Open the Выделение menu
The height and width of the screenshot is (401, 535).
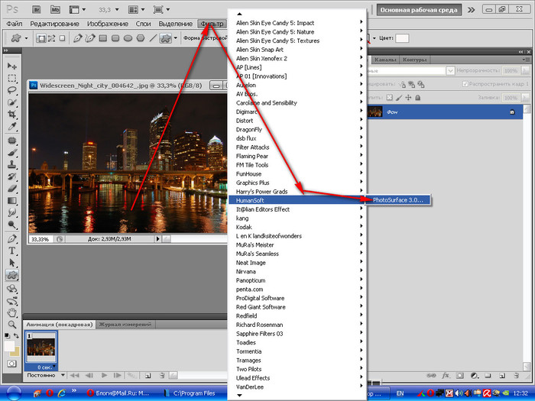pos(175,24)
